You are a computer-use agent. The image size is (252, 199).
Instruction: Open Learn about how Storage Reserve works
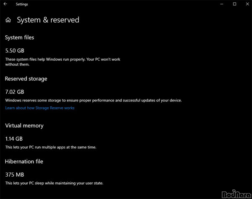tap(40, 108)
